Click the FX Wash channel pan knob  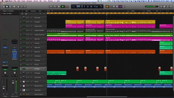[x=5, y=73]
